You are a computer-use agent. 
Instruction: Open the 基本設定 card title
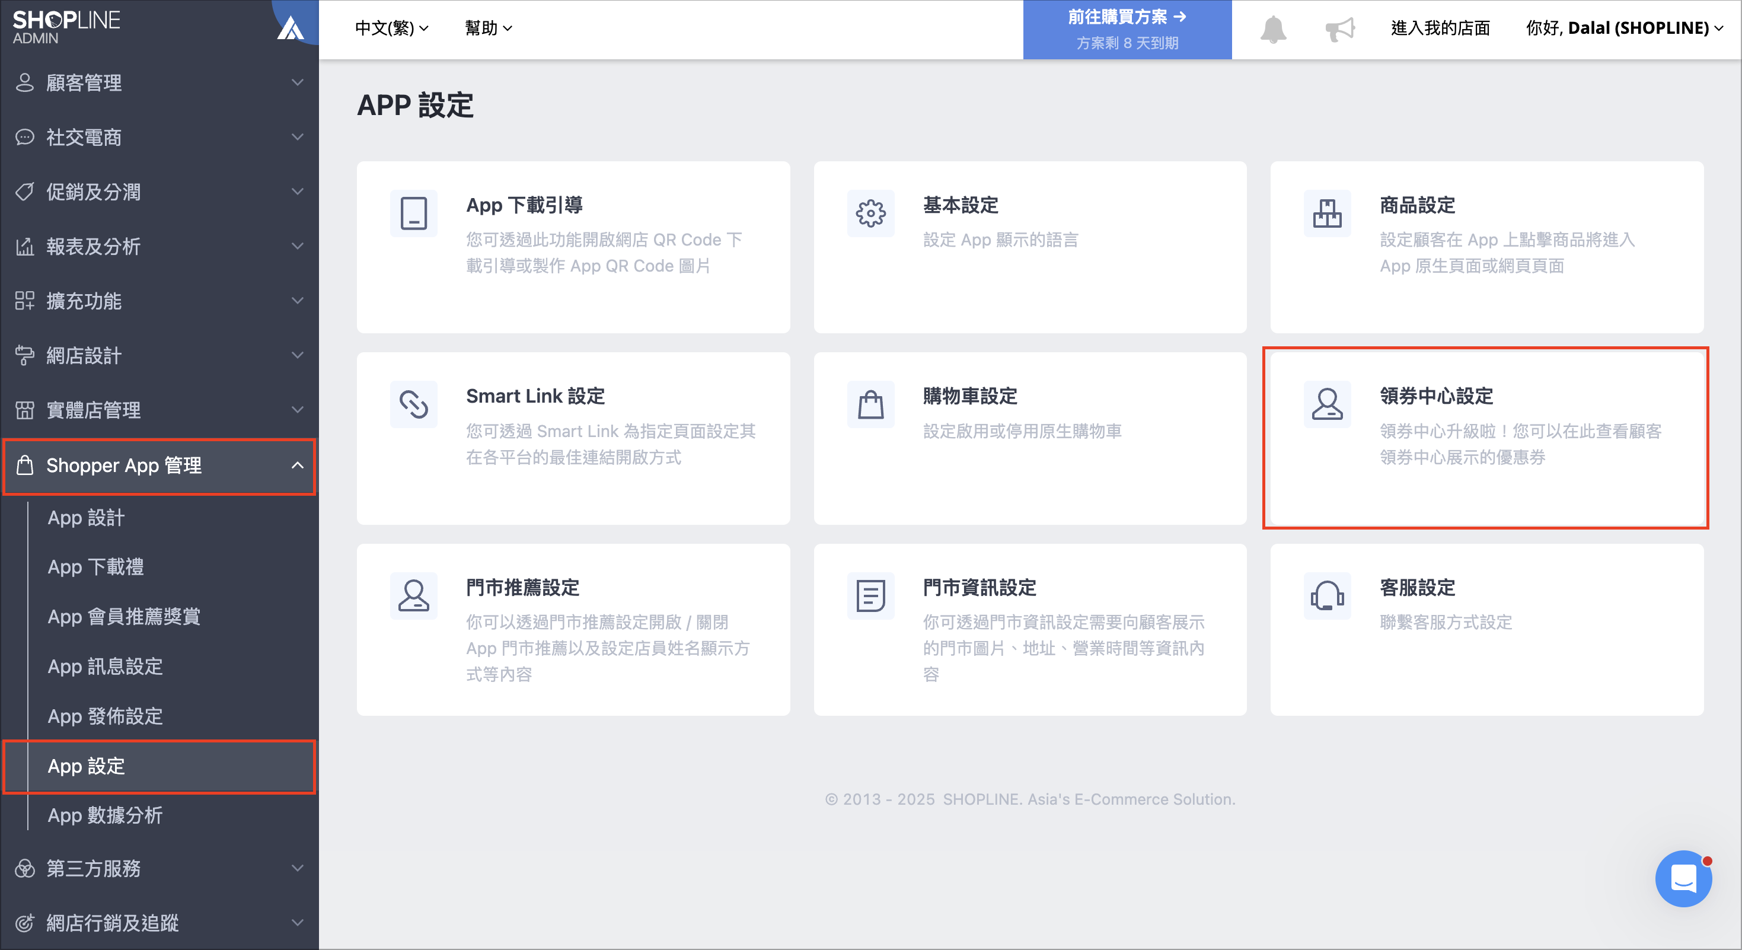(x=961, y=205)
